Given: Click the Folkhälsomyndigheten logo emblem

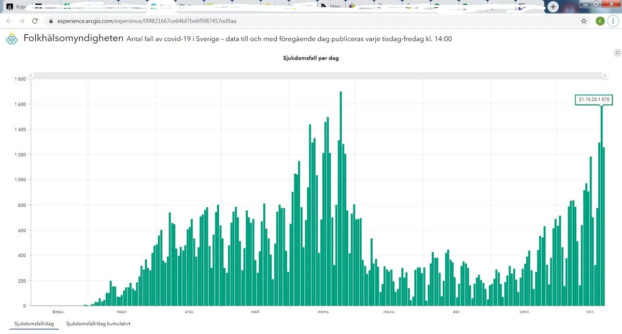Looking at the screenshot, I should 11,39.
